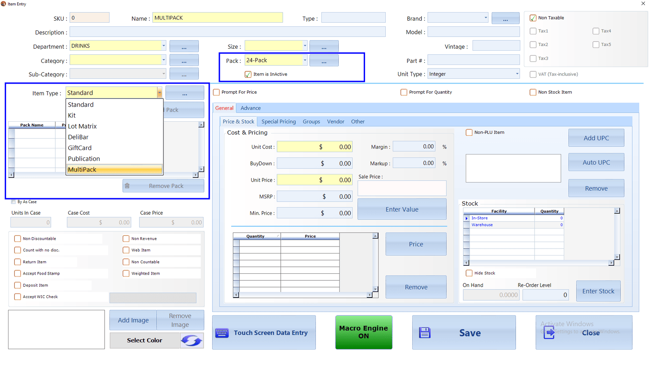The height and width of the screenshot is (365, 649).
Task: Tick the Weighted Item checkbox
Action: point(126,273)
